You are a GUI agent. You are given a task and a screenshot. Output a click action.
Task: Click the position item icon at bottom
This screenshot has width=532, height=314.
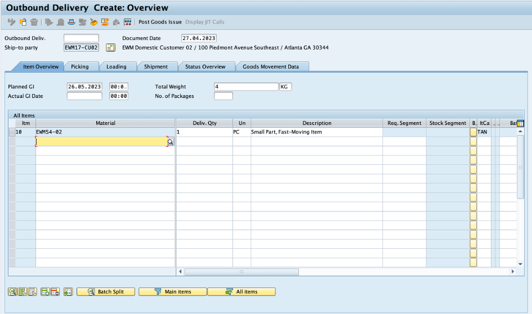coord(68,291)
